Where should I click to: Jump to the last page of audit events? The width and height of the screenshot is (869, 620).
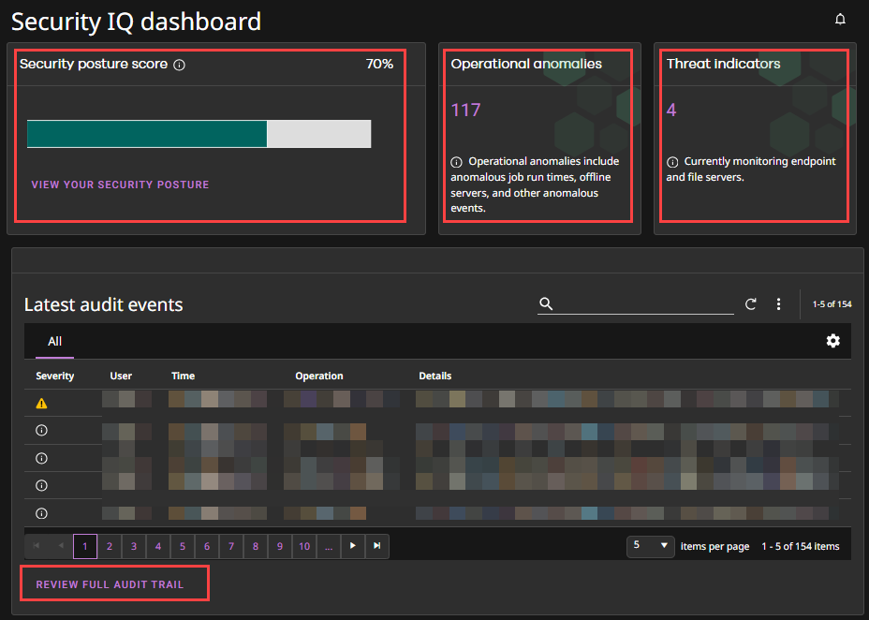(376, 546)
